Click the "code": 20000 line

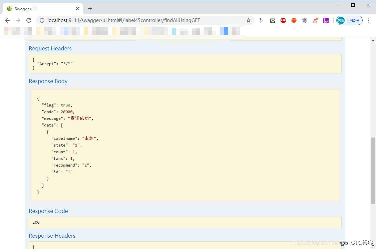tap(58, 112)
